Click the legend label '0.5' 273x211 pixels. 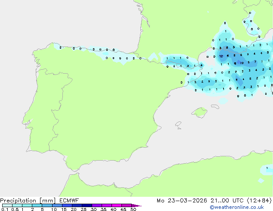tap(15, 209)
